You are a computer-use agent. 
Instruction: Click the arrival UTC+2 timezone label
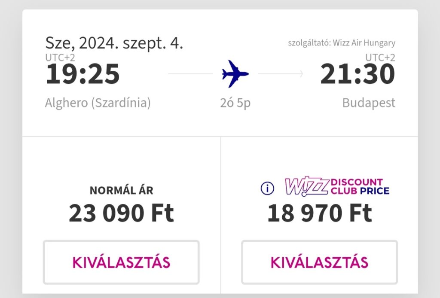[x=380, y=58]
